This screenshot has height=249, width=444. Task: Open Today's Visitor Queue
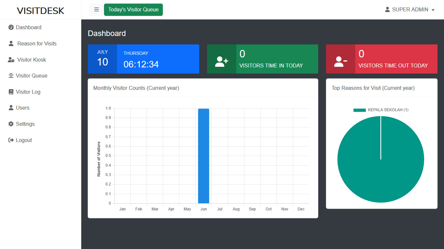tap(133, 9)
